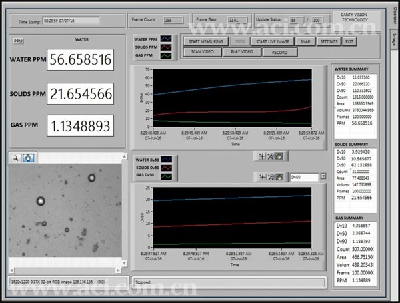Click the crosshair cursor tool beside the Dv50 dropdown
The width and height of the screenshot is (400, 303).
coord(263,177)
